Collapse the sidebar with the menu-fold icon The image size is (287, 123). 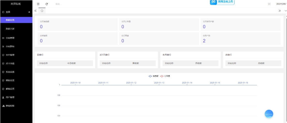tap(38, 4)
